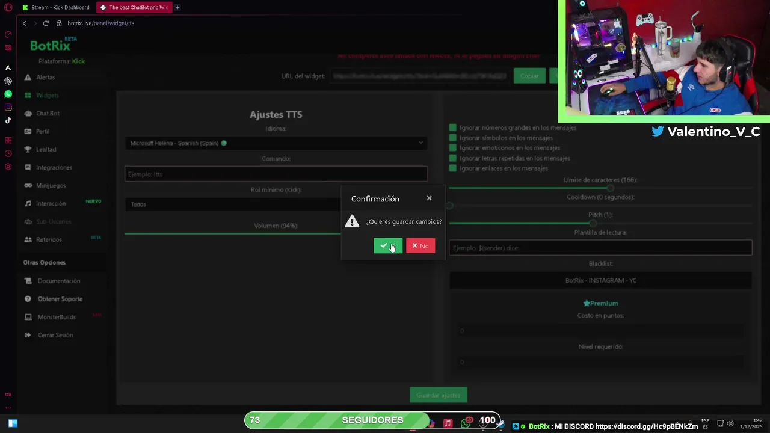Click the Blacklist field

click(600, 280)
